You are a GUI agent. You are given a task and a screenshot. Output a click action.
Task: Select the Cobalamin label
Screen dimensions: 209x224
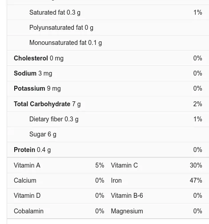click(x=28, y=211)
